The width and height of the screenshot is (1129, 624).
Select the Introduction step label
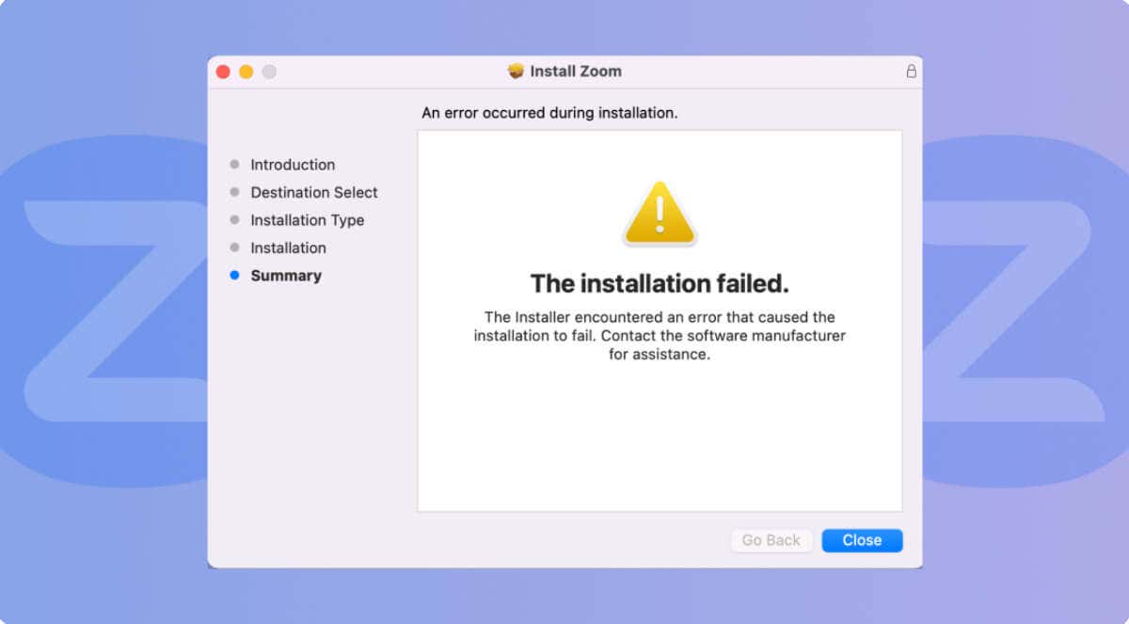(x=293, y=165)
